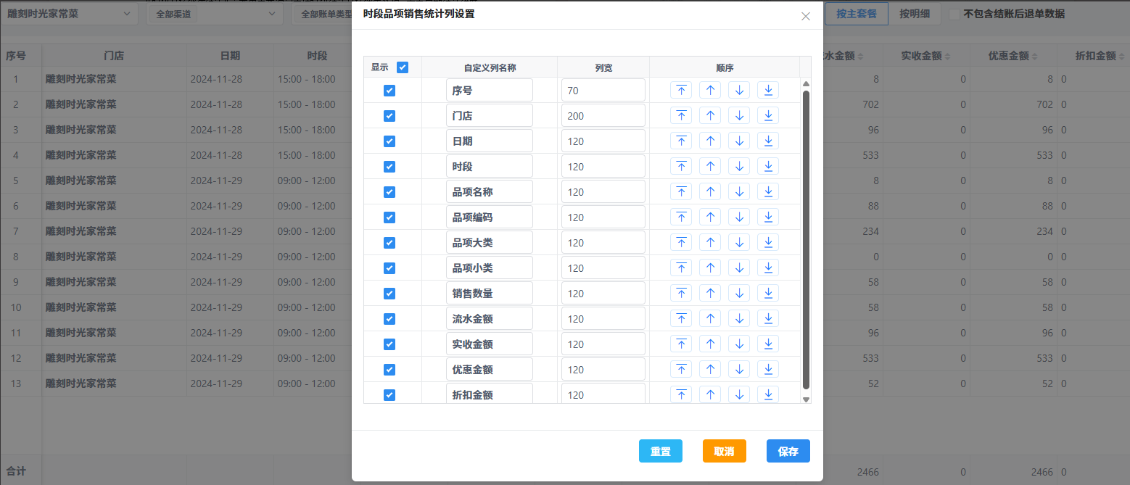Click the orange 取消 button
This screenshot has width=1130, height=485.
tap(724, 451)
